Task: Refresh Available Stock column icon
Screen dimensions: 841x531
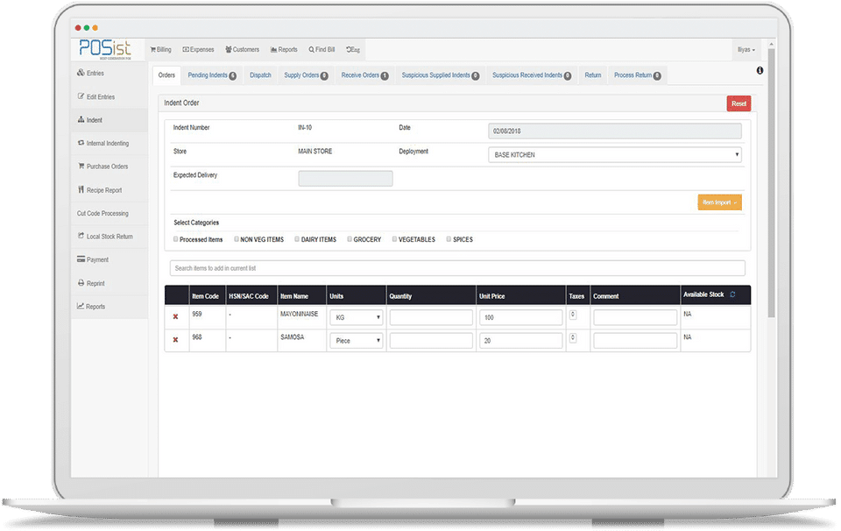Action: pyautogui.click(x=732, y=294)
